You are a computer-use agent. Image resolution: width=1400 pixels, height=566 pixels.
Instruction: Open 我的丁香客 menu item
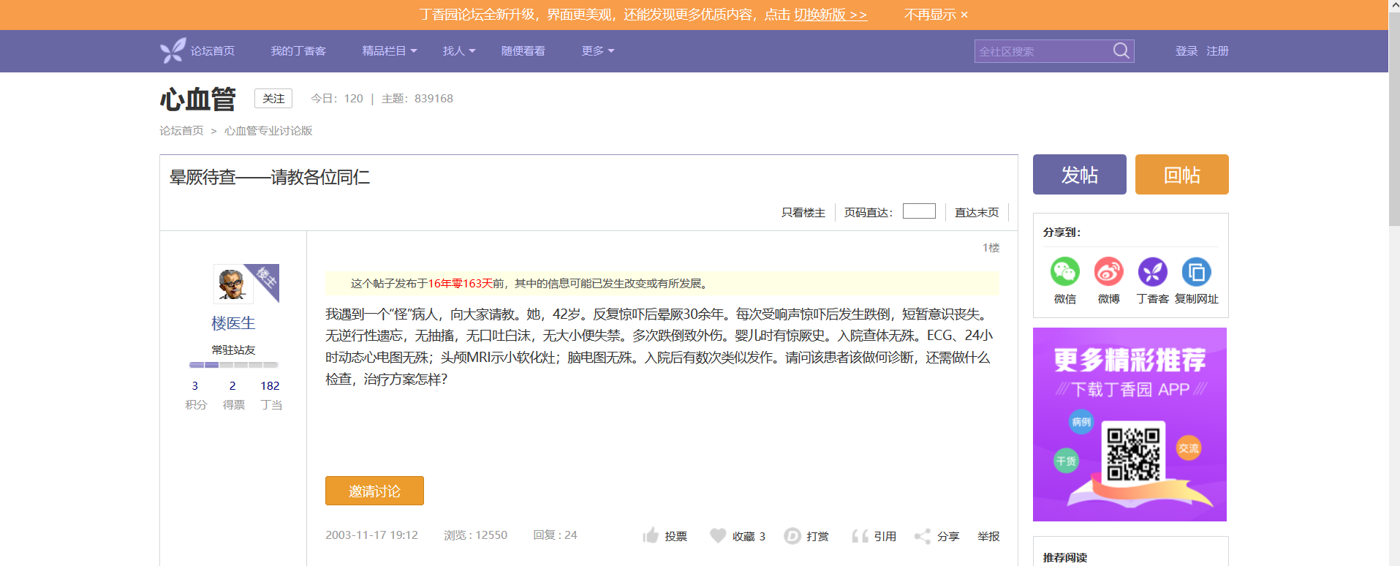click(298, 50)
